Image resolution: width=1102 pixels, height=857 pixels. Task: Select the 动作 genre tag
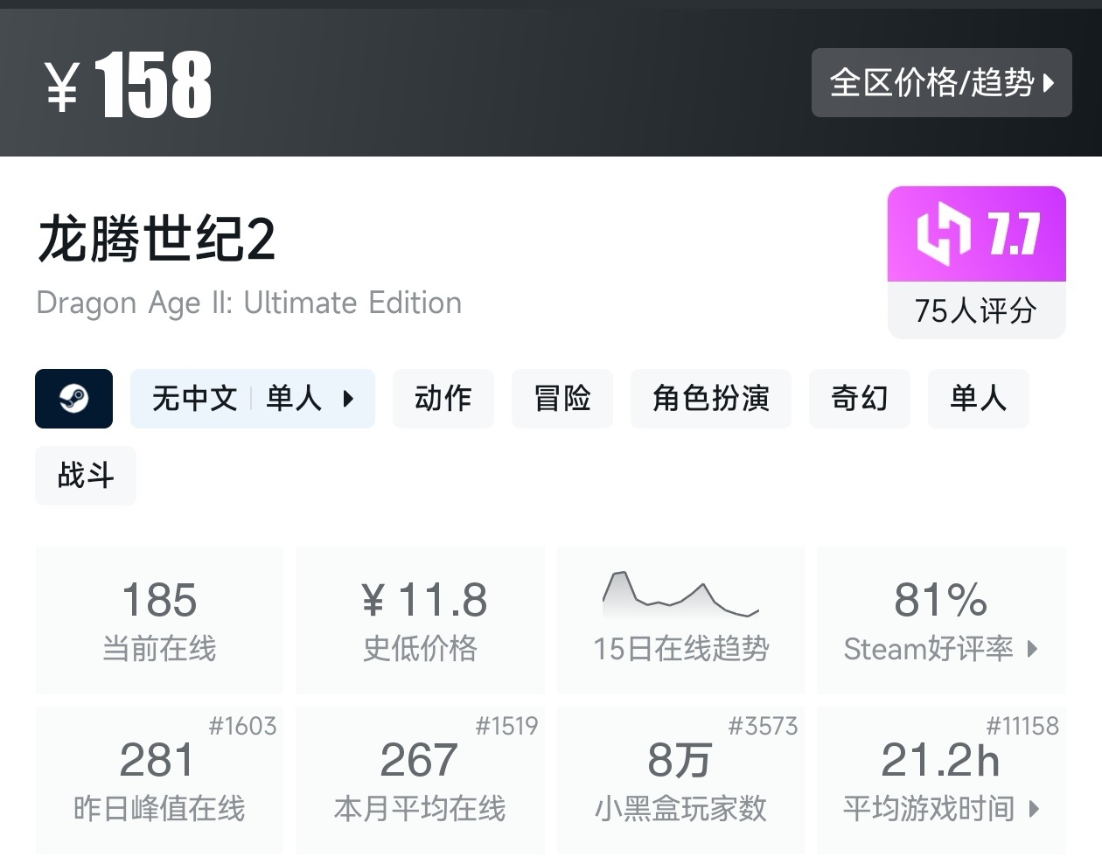point(443,399)
